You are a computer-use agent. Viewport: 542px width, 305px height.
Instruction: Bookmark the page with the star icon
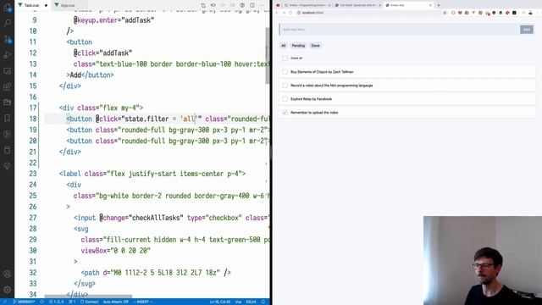pyautogui.click(x=445, y=13)
